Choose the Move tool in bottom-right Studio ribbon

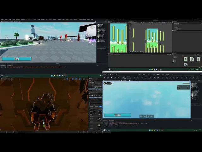(x=108, y=78)
